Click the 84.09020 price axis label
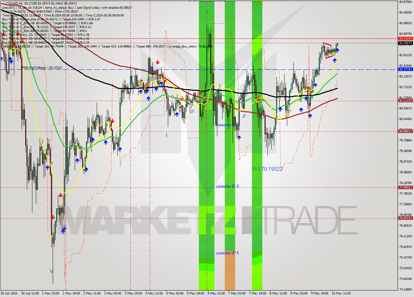The height and width of the screenshot is (297, 414). (x=406, y=23)
